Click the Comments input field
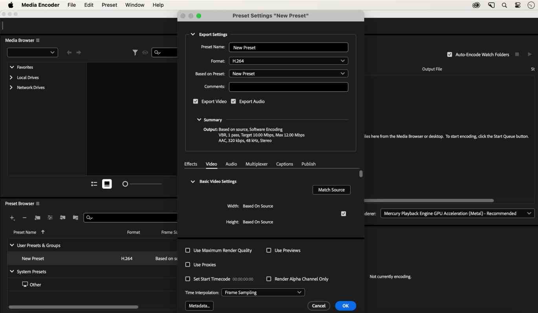This screenshot has height=313, width=538. pyautogui.click(x=288, y=87)
